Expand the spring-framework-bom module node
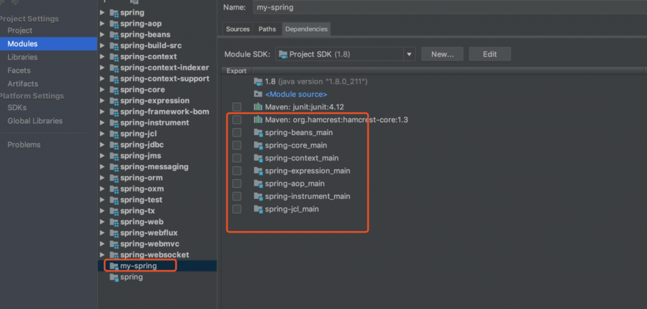 [102, 112]
